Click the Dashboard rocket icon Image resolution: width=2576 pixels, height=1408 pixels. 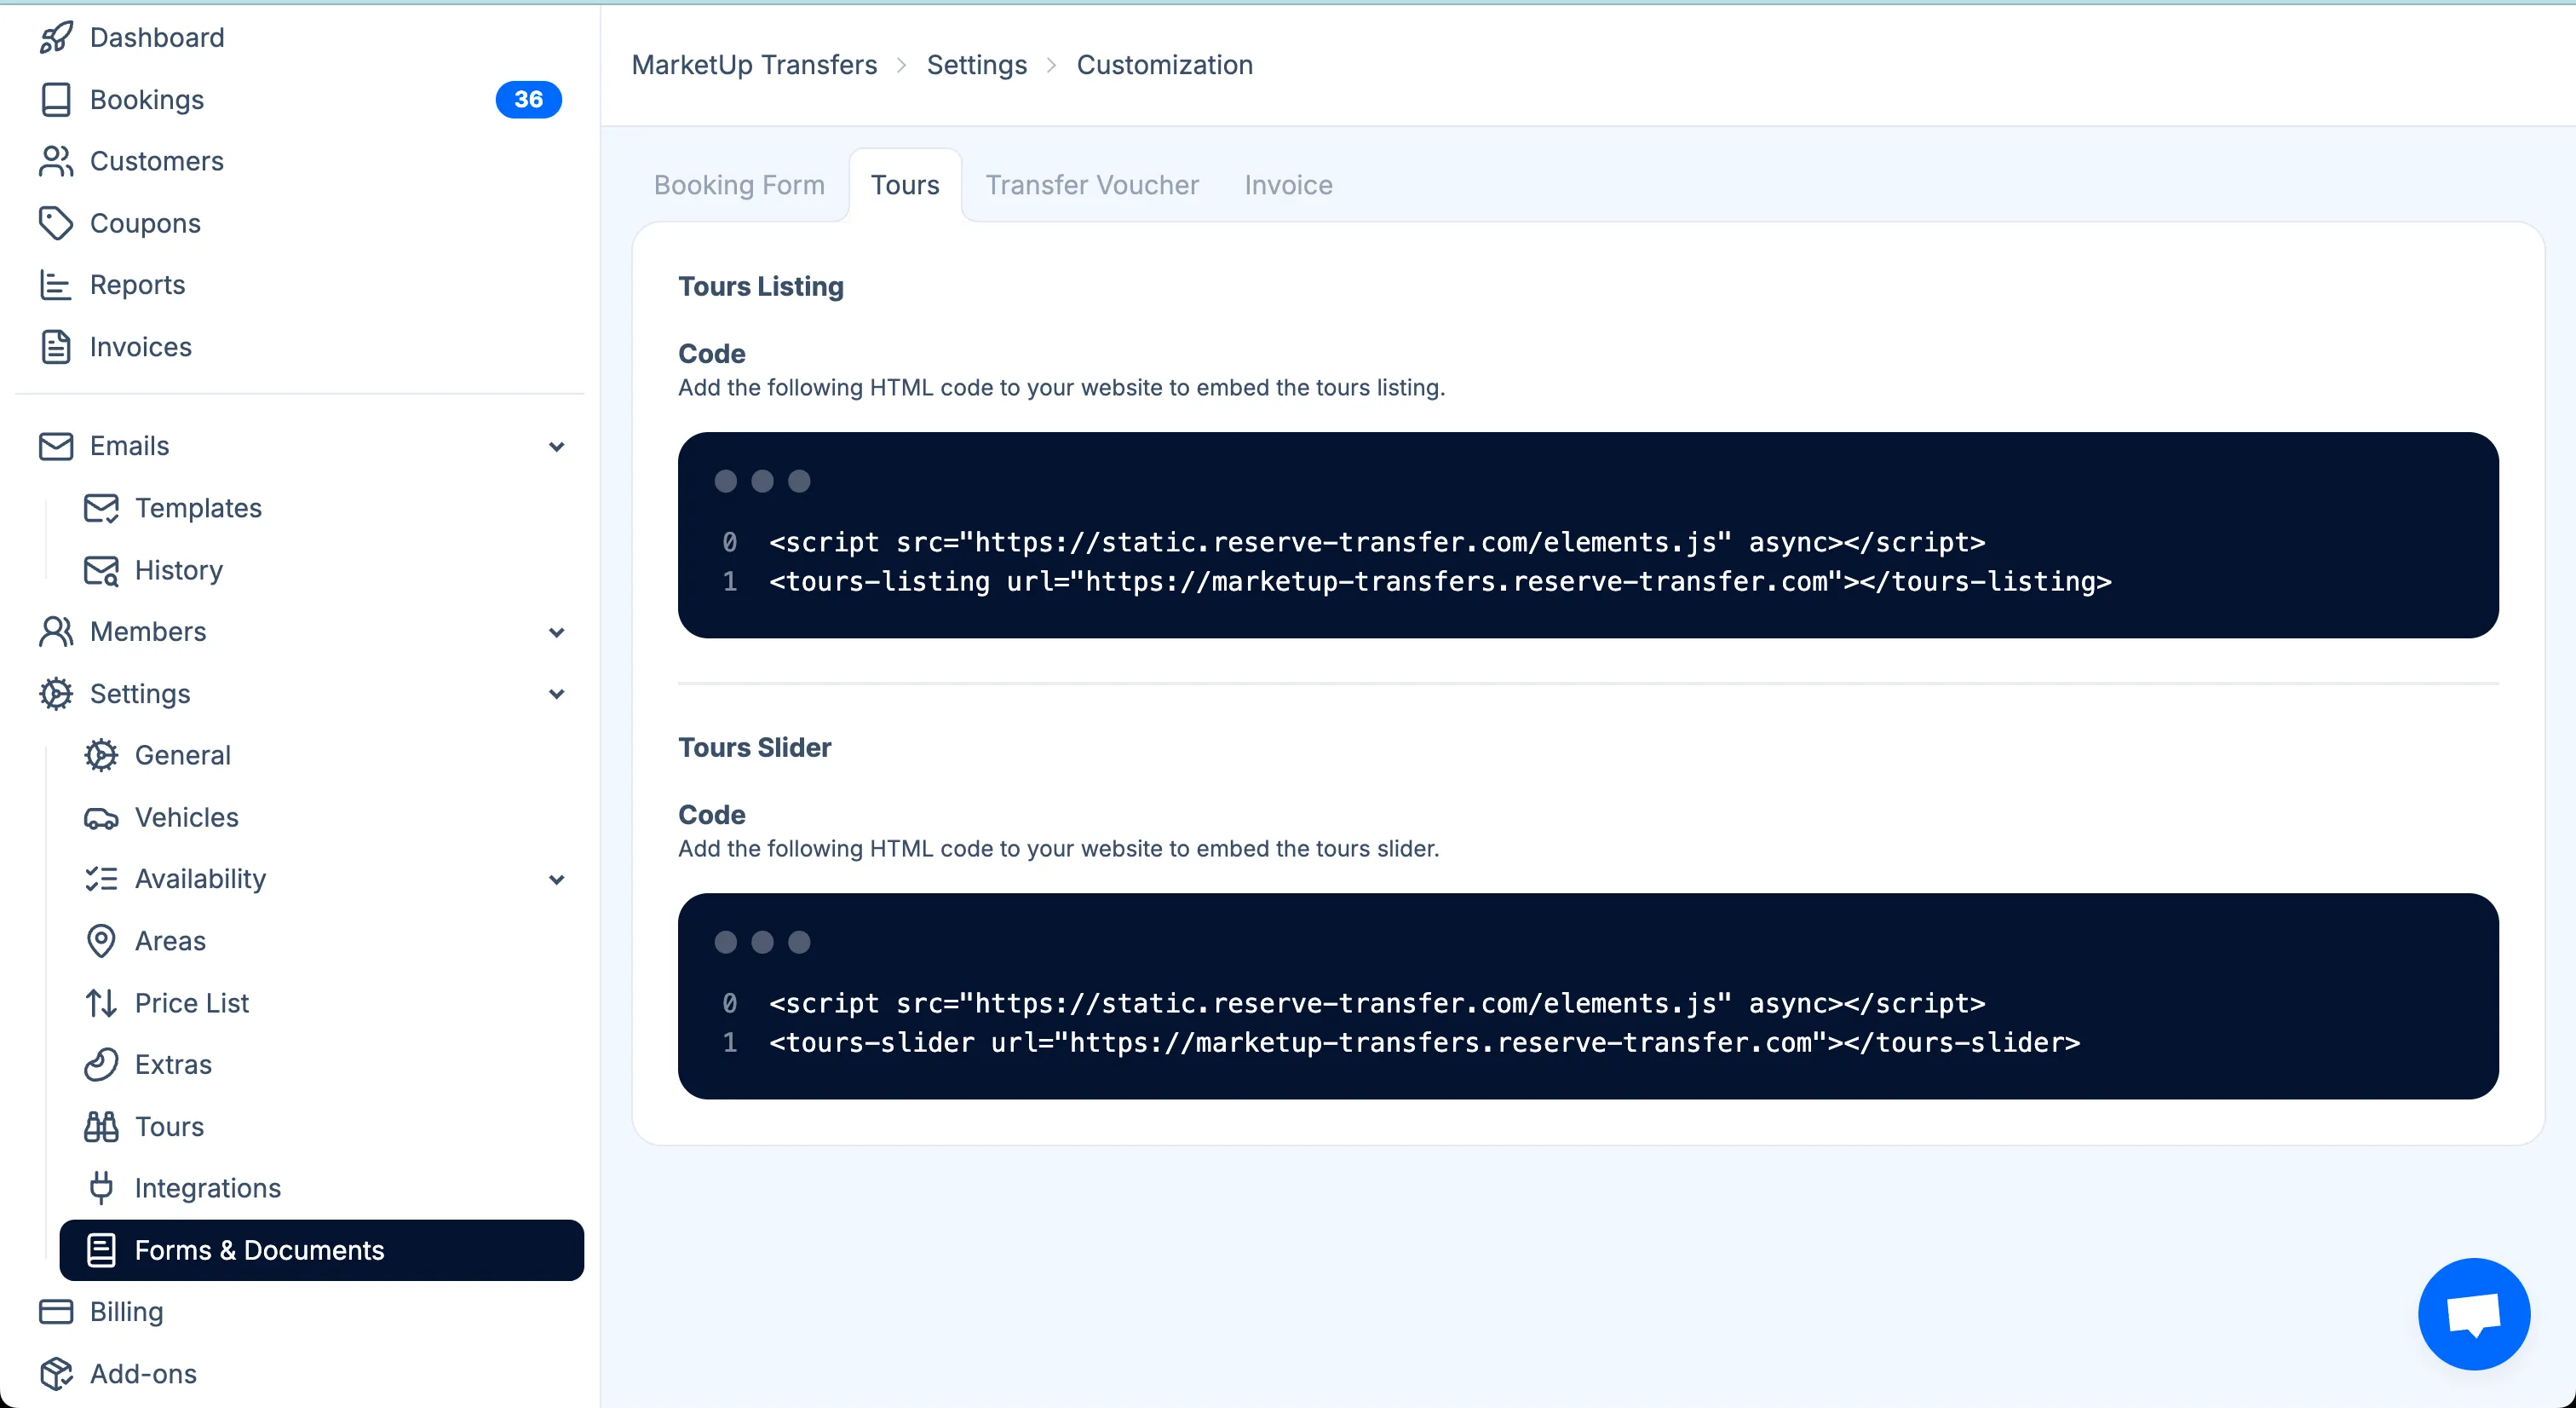pyautogui.click(x=56, y=37)
